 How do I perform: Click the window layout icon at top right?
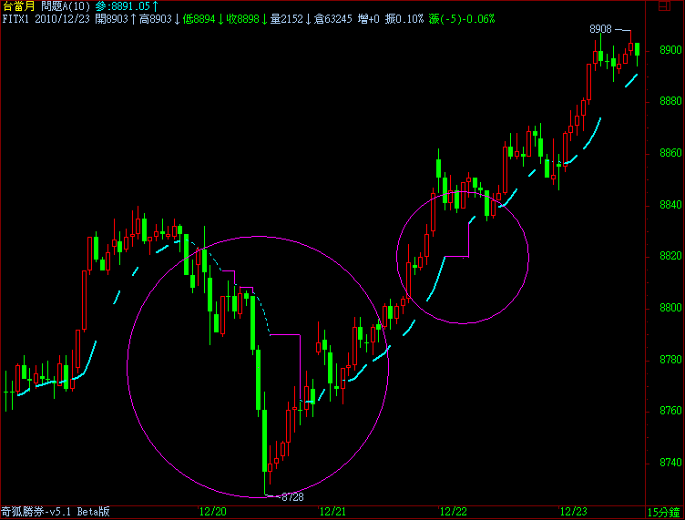(664, 6)
